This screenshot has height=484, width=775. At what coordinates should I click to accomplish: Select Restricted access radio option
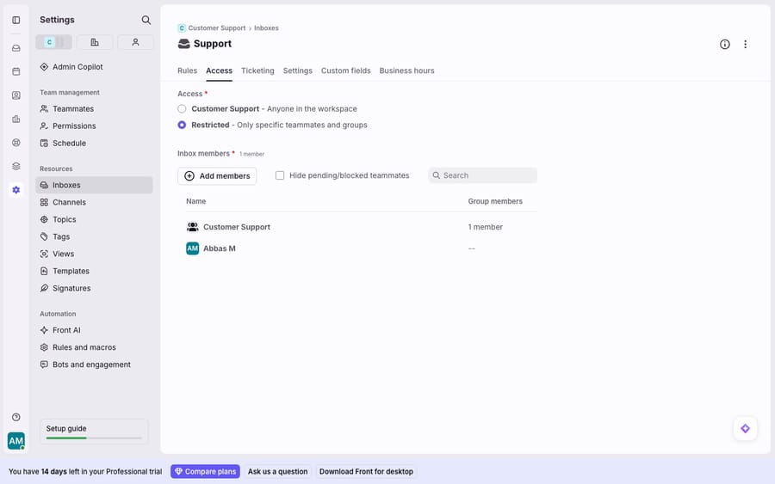(182, 125)
